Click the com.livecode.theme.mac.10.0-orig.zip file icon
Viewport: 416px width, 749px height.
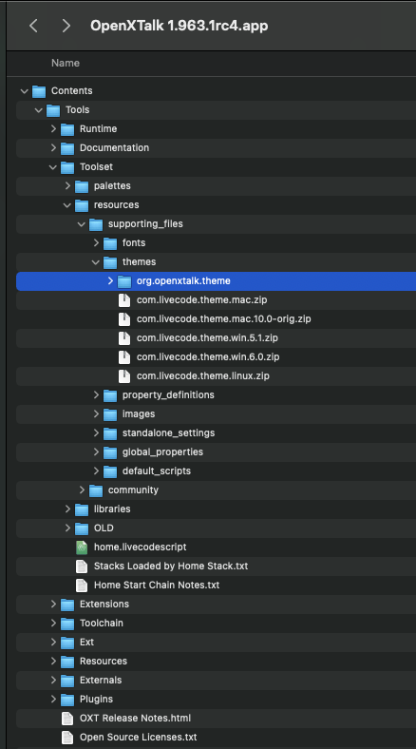(x=124, y=319)
